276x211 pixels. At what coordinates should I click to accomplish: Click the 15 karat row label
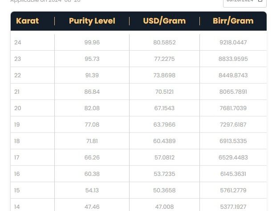17,191
